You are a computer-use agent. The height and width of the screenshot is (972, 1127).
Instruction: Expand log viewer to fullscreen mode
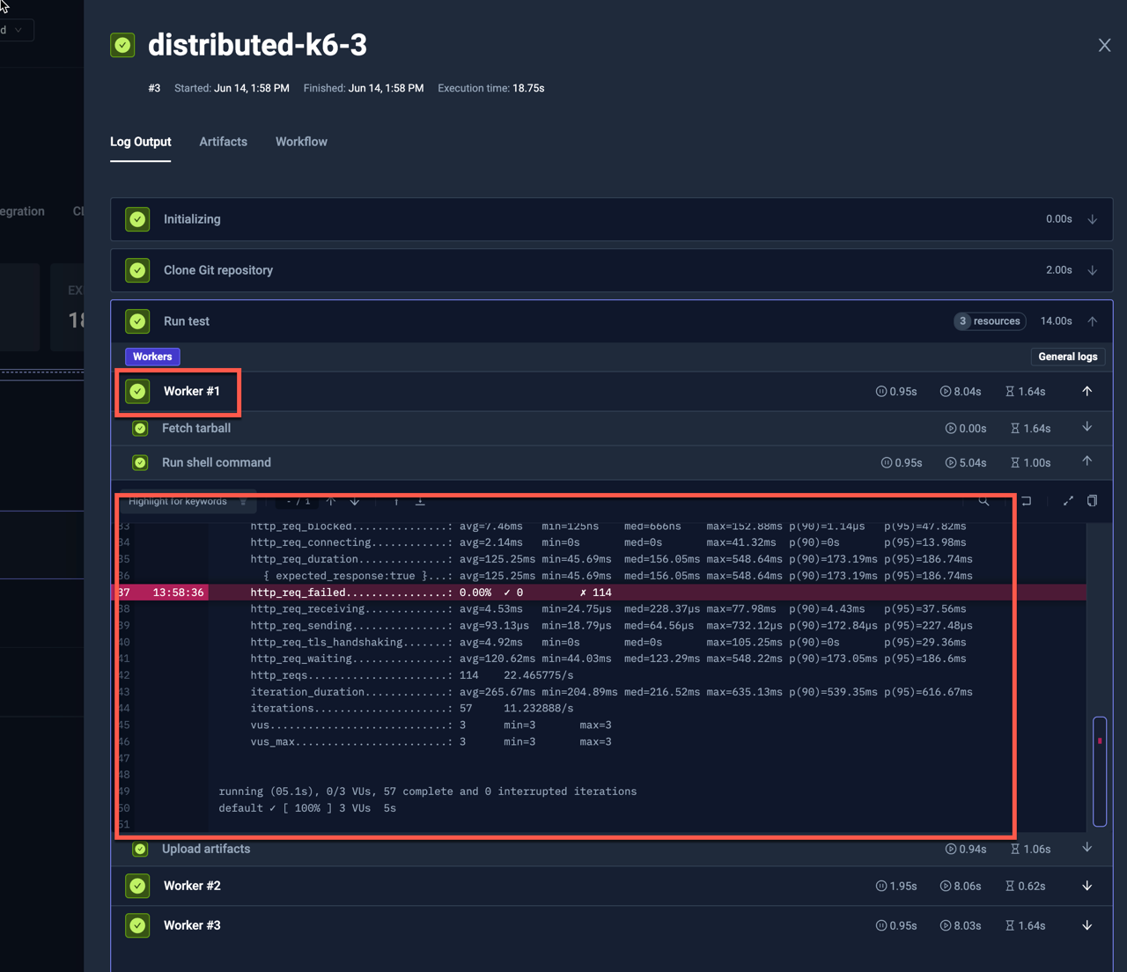coord(1068,500)
